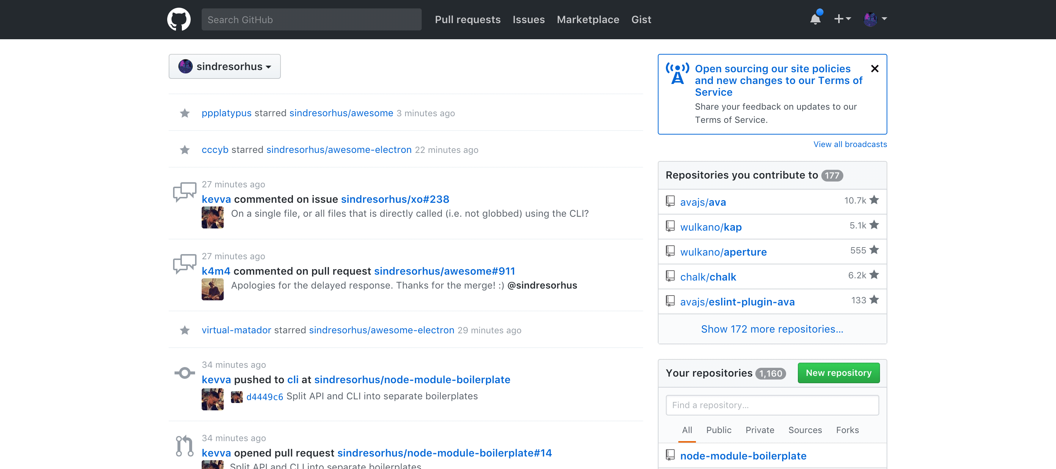The width and height of the screenshot is (1056, 469).
Task: Click star icon beside ppplatypus event
Action: [x=185, y=113]
